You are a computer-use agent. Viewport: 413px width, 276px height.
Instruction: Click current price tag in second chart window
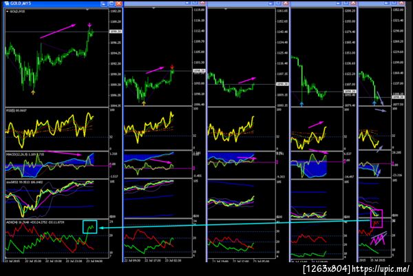pyautogui.click(x=199, y=71)
